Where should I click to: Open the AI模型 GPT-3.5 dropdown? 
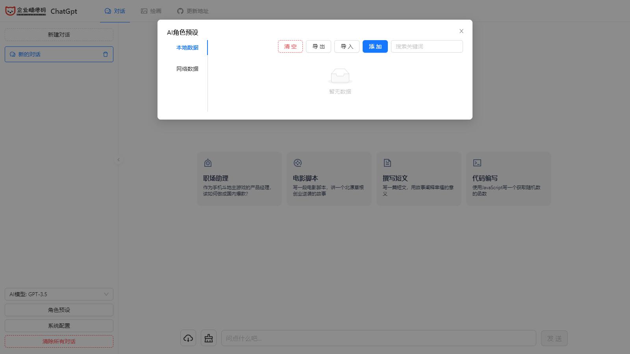(x=59, y=294)
